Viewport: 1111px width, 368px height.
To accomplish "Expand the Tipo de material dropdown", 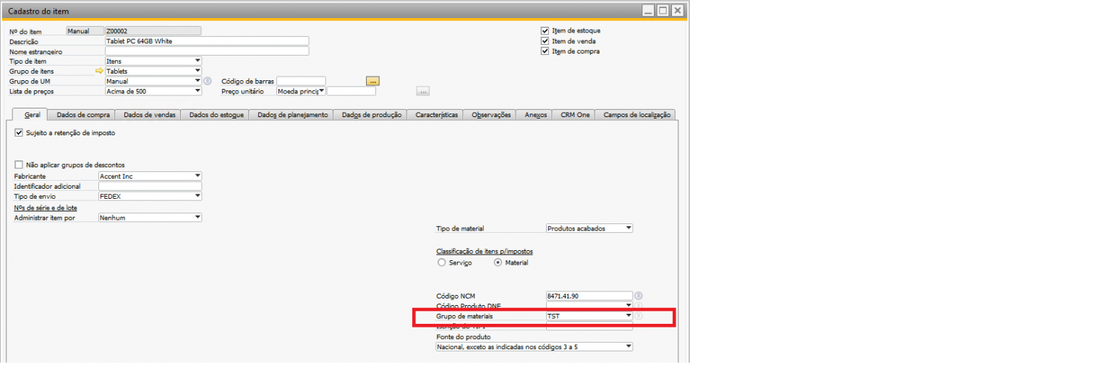I will [x=628, y=228].
